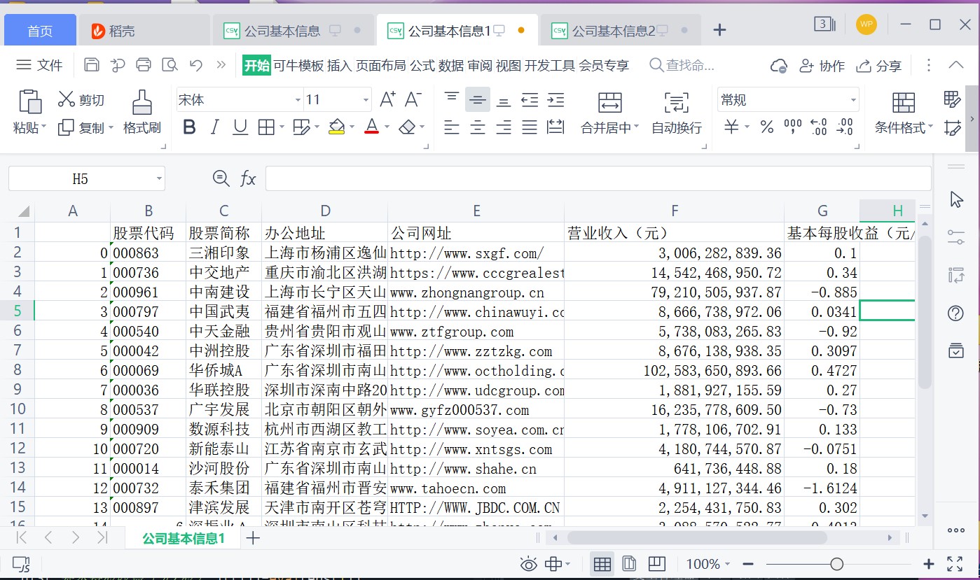Viewport: 980px width, 580px height.
Task: Click Conditional Formatting icon
Action: [904, 102]
